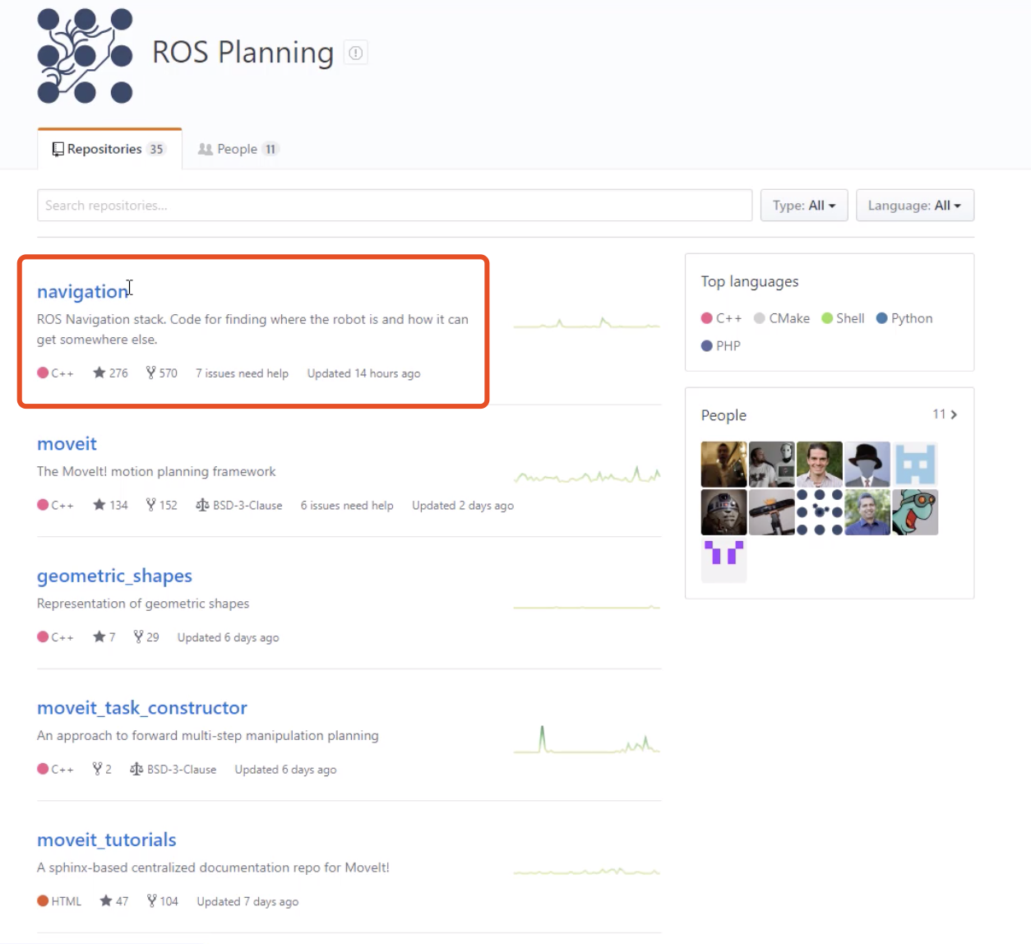This screenshot has height=944, width=1031.
Task: Select Shell in Top languages
Action: coord(843,318)
